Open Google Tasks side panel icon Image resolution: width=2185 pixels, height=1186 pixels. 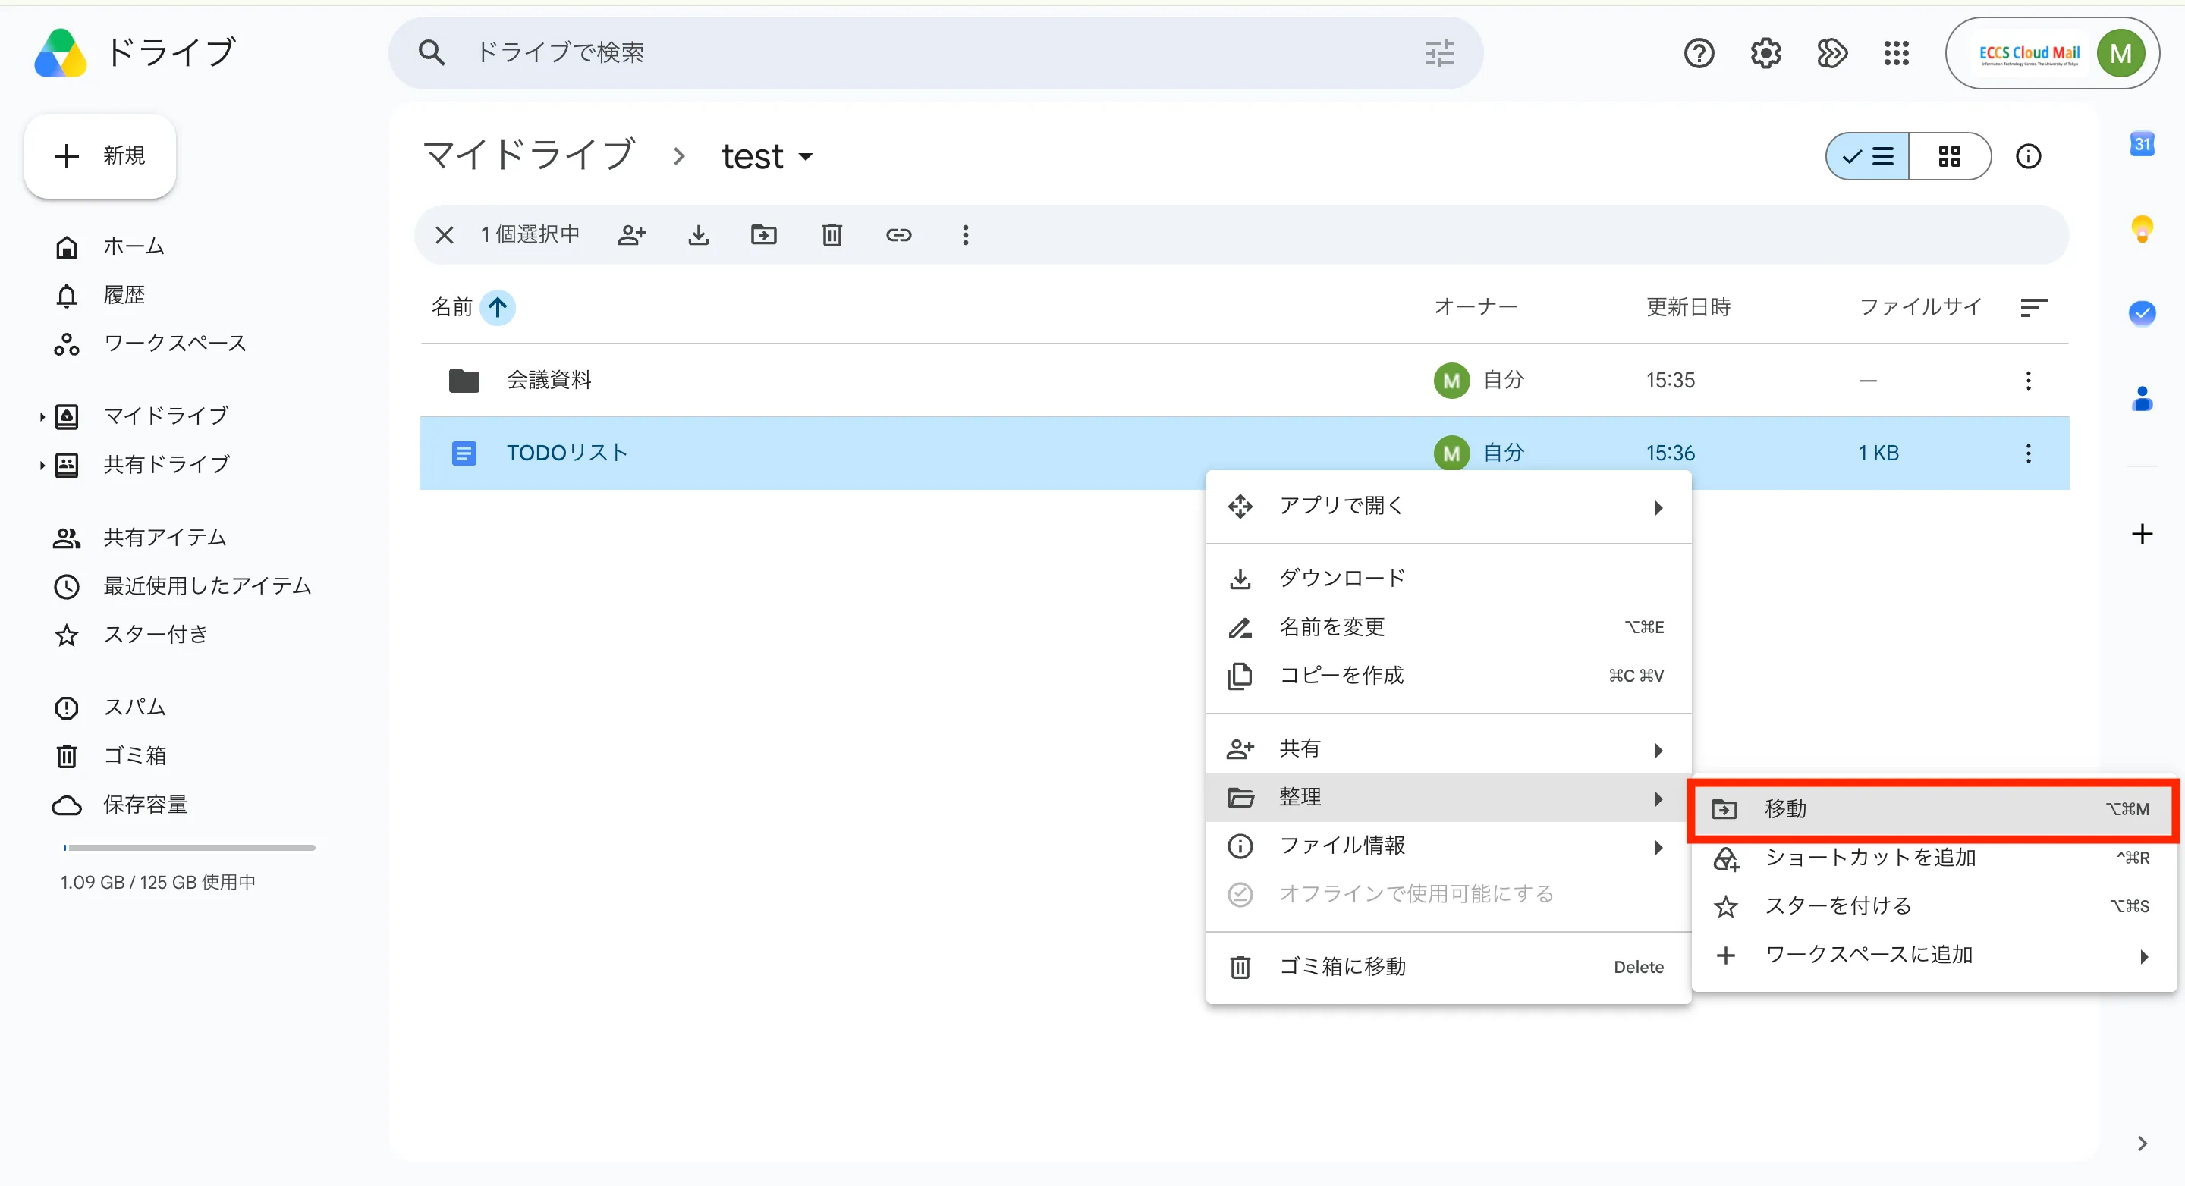[x=2143, y=313]
